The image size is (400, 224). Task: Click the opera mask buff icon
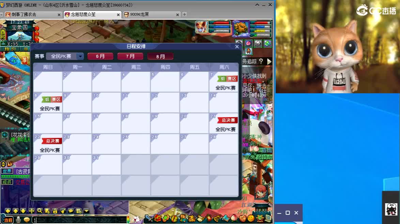[x=248, y=51]
